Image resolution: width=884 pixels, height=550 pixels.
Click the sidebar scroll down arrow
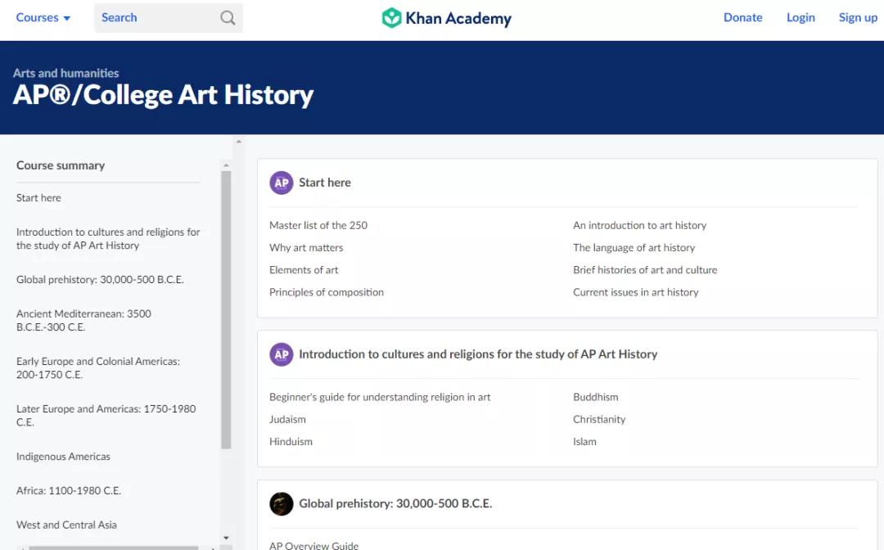[x=226, y=537]
